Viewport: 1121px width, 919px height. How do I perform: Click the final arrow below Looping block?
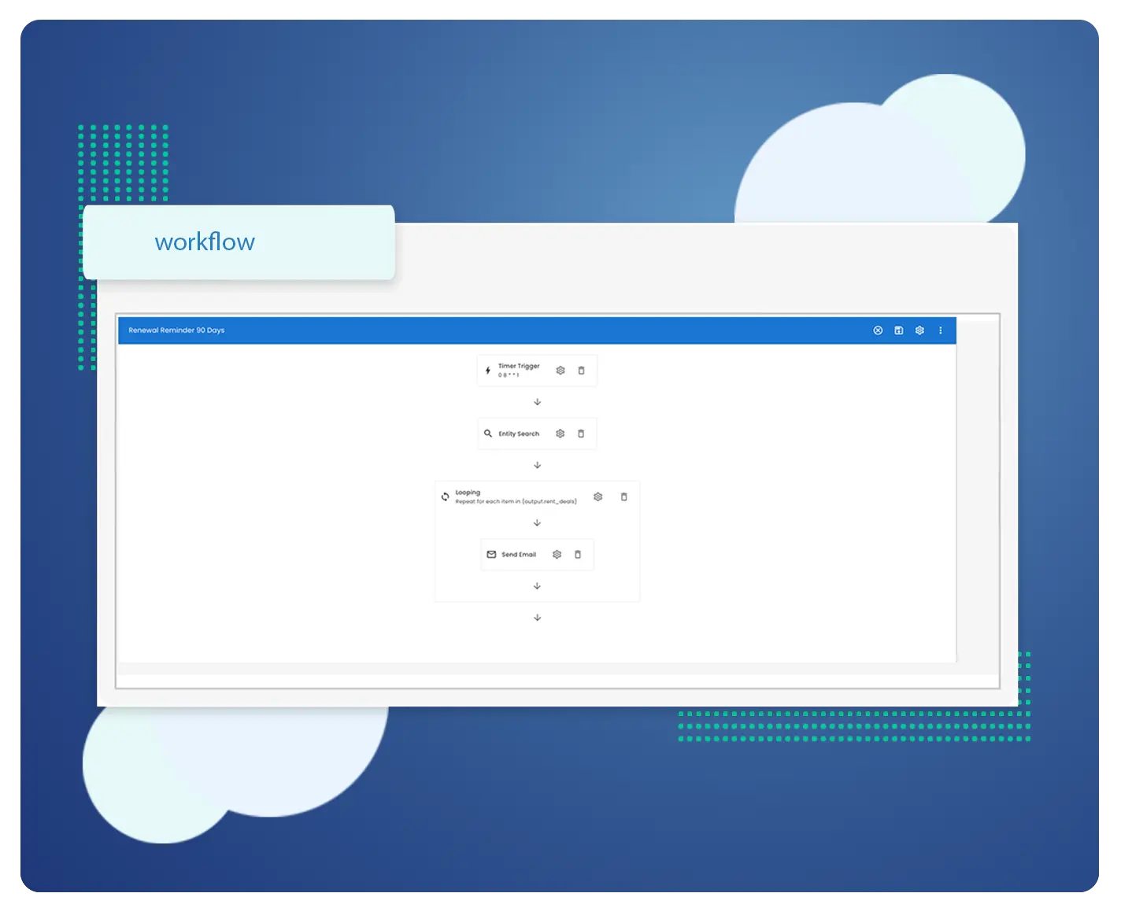(538, 618)
